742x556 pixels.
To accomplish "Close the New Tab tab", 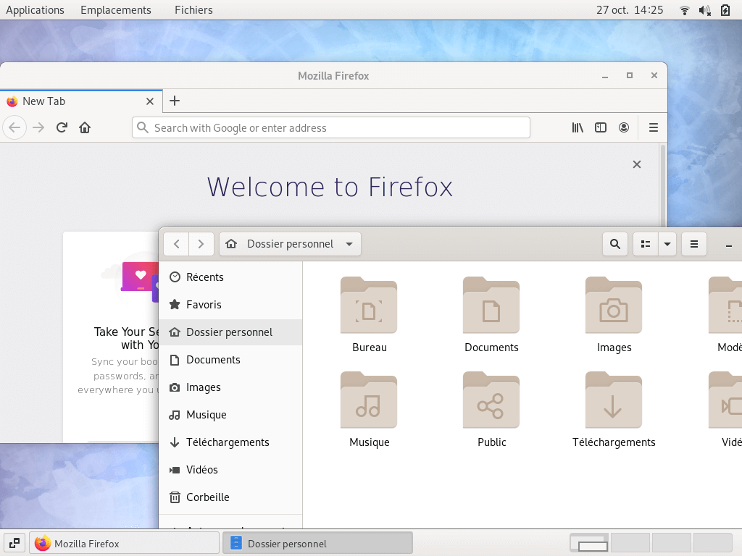I will (x=150, y=101).
